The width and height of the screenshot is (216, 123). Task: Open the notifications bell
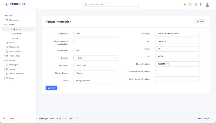[x=196, y=4]
